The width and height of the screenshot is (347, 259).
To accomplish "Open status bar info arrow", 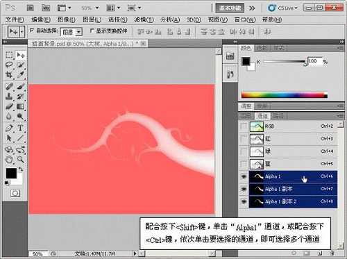I will 135,253.
